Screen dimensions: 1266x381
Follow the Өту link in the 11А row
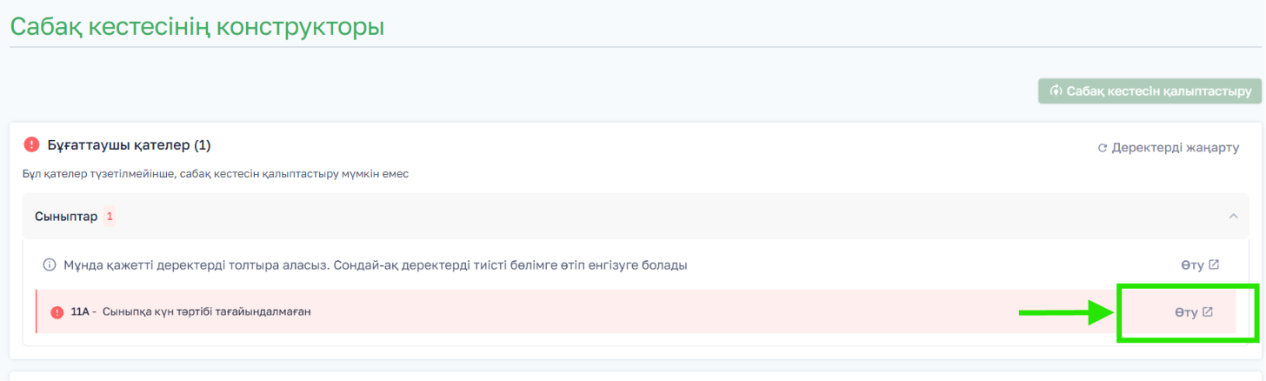(x=1193, y=312)
